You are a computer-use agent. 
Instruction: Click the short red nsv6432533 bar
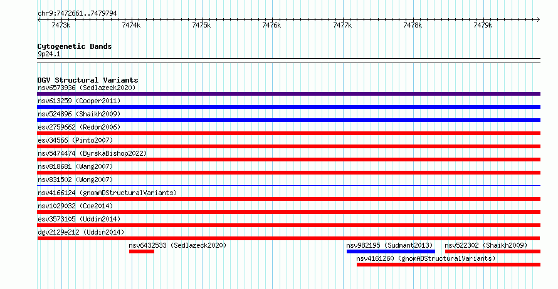tap(142, 251)
